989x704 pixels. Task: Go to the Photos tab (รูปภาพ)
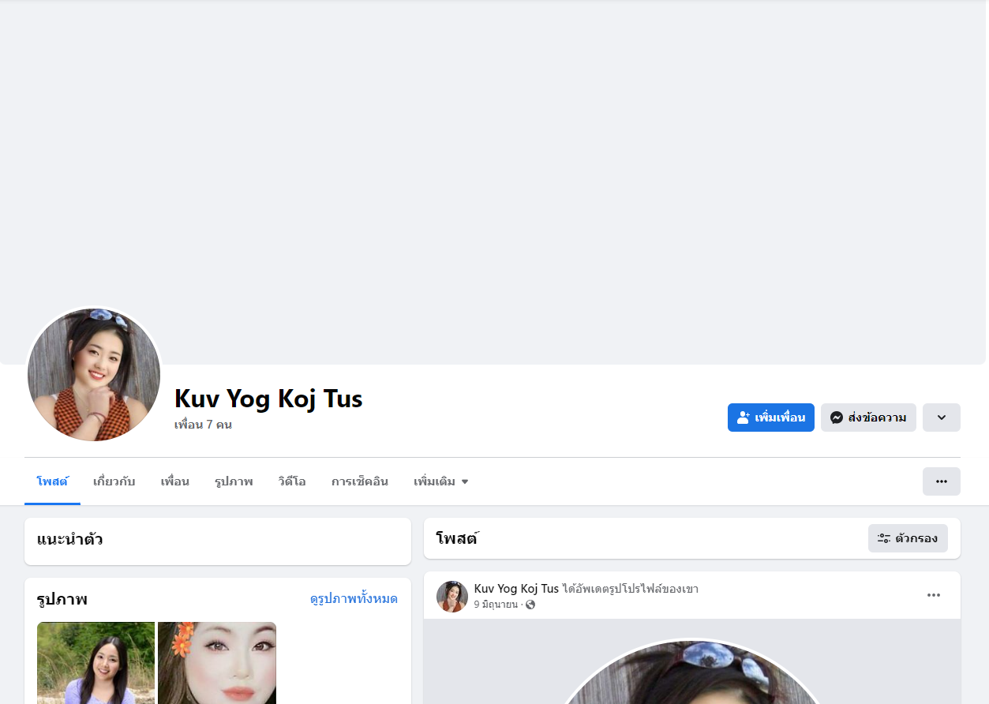[234, 481]
